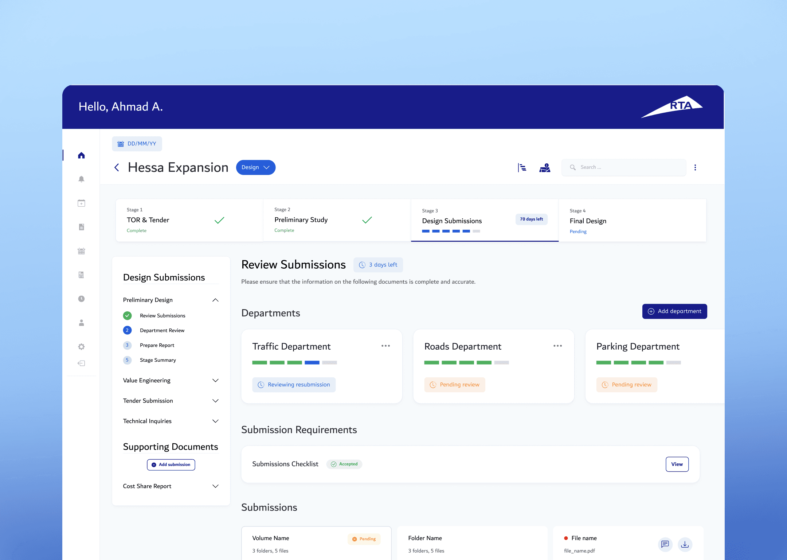
Task: Open the map location icon
Action: [545, 167]
